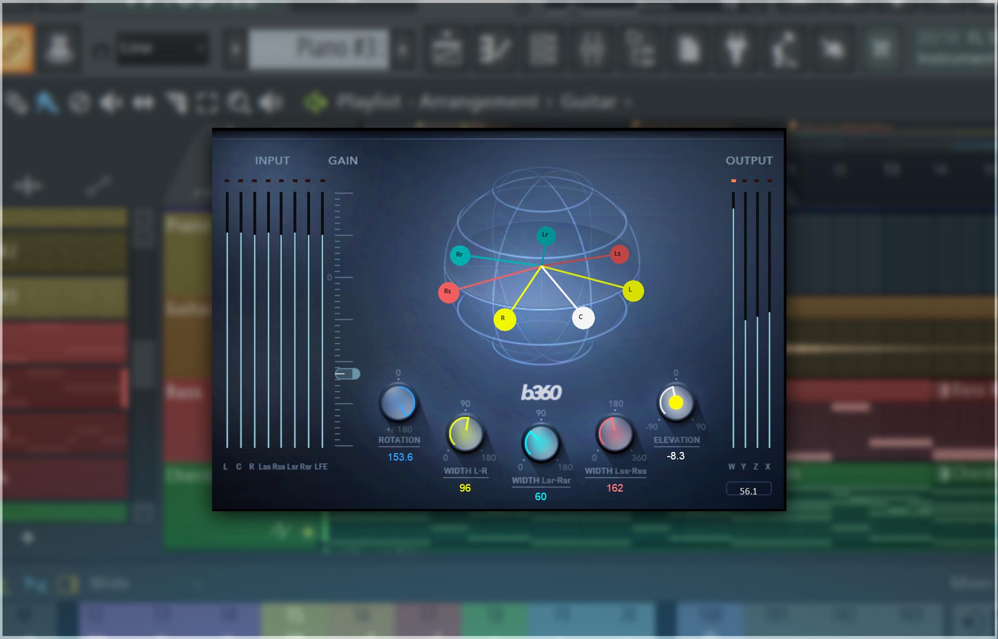Image resolution: width=998 pixels, height=639 pixels.
Task: Click the INPUT section label
Action: click(x=272, y=161)
